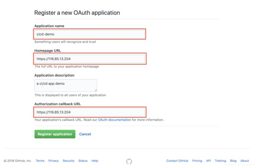Viewport: 255px width, 167px height.
Task: Open the Security footer link
Action: pyautogui.click(x=69, y=161)
